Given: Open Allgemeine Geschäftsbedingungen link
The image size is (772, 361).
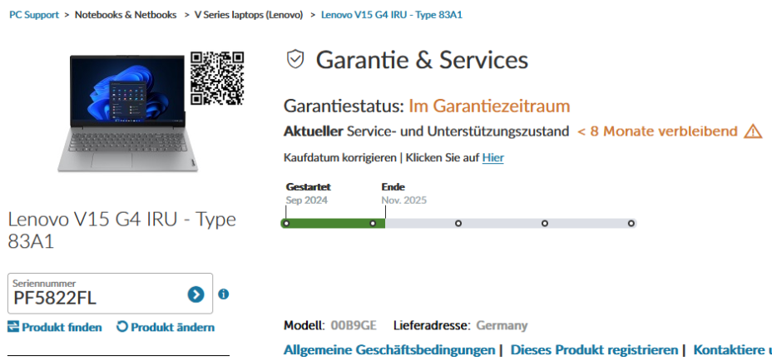Looking at the screenshot, I should 389,350.
